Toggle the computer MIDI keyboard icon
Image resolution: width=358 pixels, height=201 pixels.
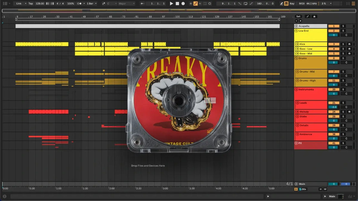coord(286,4)
